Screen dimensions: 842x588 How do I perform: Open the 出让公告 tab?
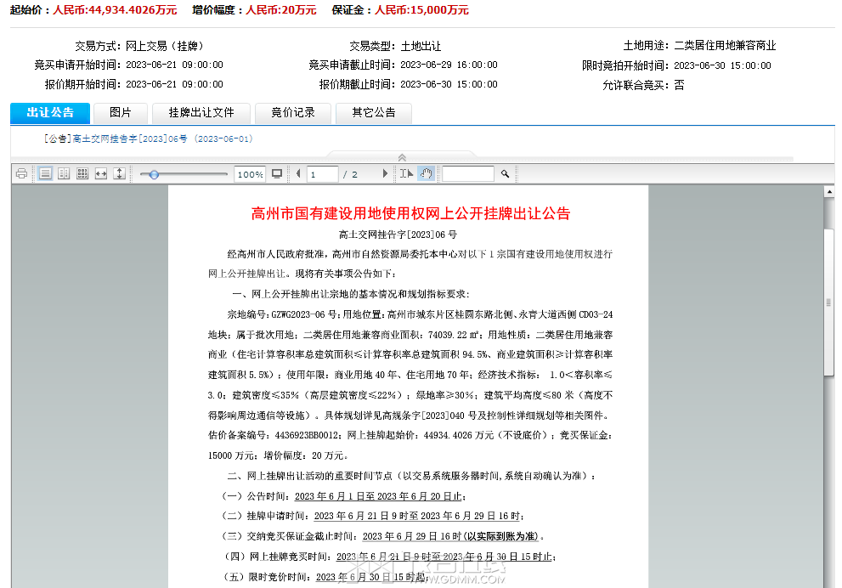[x=50, y=113]
